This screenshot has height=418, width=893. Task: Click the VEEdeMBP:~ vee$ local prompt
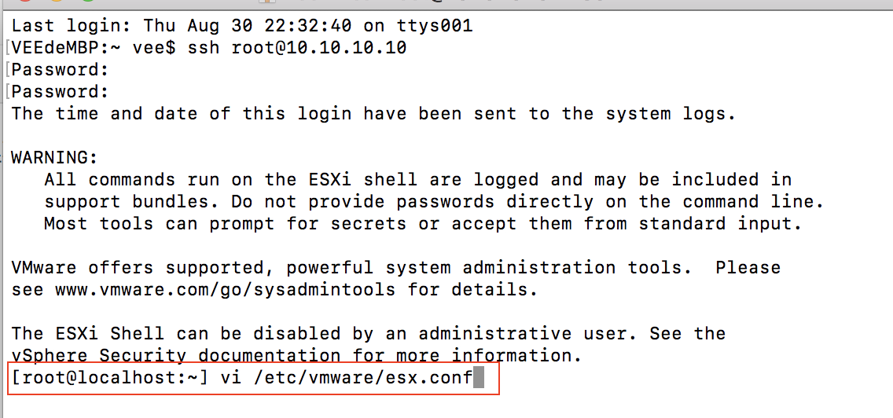[94, 47]
